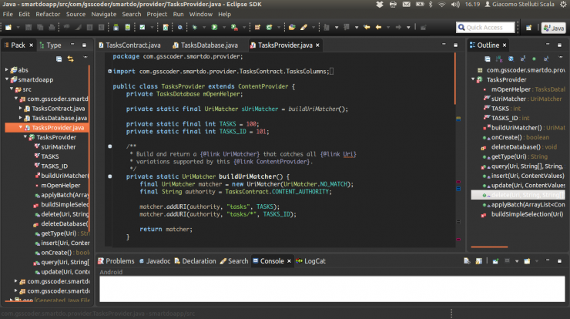This screenshot has width=570, height=319.
Task: Switch to TasksContract.java editor tab
Action: (129, 45)
